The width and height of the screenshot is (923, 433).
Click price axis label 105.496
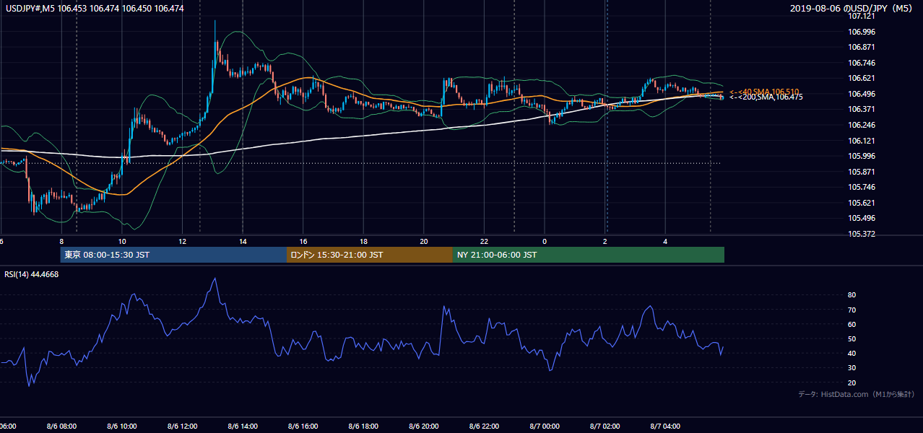tap(862, 218)
